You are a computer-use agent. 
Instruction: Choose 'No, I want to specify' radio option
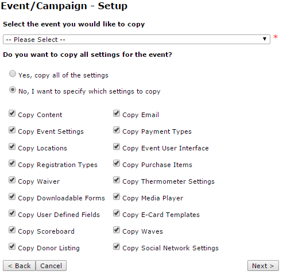pos(13,90)
